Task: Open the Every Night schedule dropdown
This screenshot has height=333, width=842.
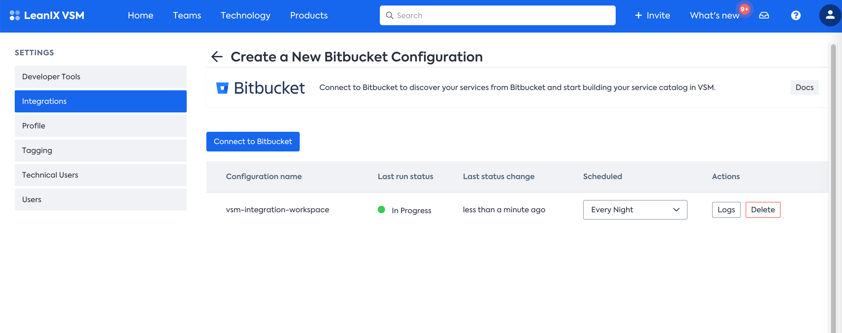Action: pyautogui.click(x=635, y=210)
